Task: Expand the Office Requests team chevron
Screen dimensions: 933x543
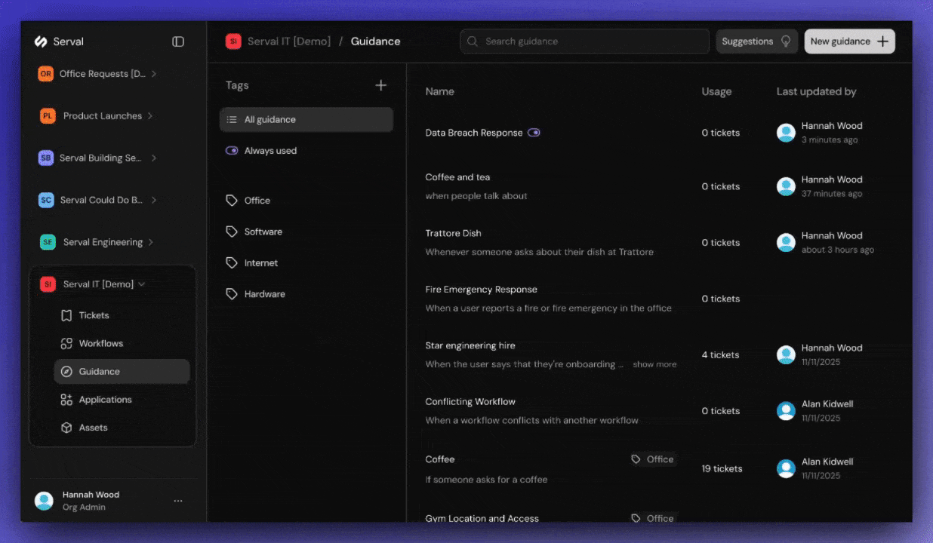Action: (x=154, y=74)
